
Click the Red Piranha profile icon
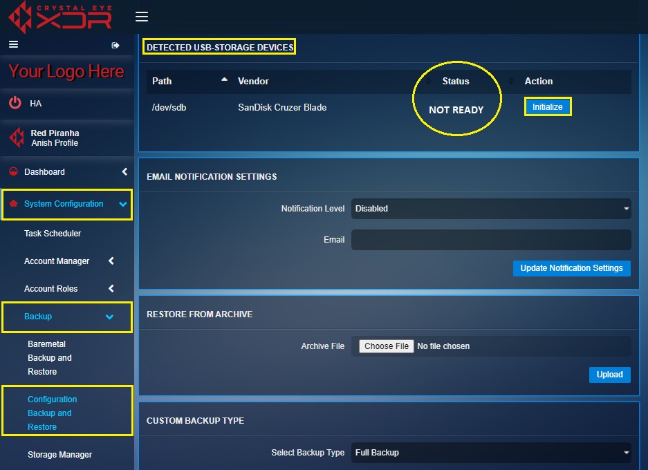(x=17, y=138)
